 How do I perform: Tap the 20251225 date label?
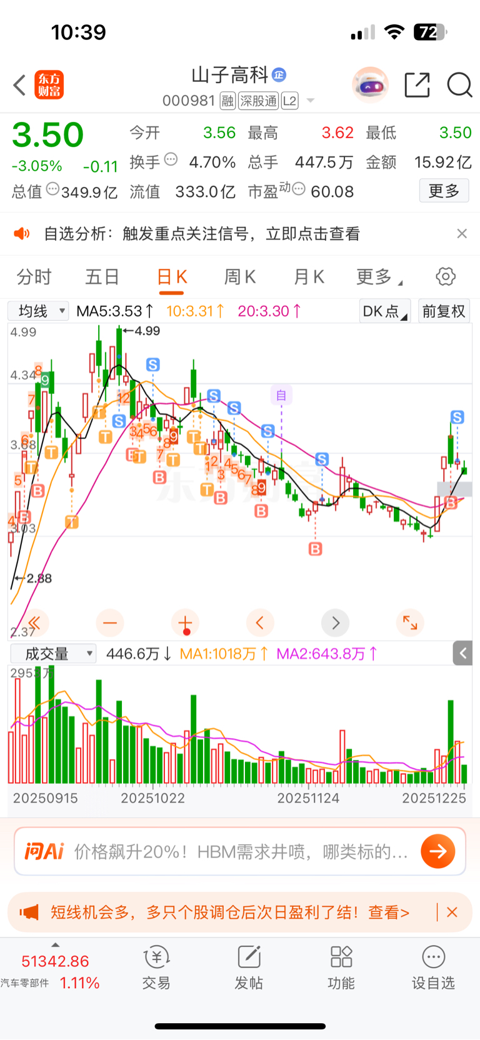[434, 798]
